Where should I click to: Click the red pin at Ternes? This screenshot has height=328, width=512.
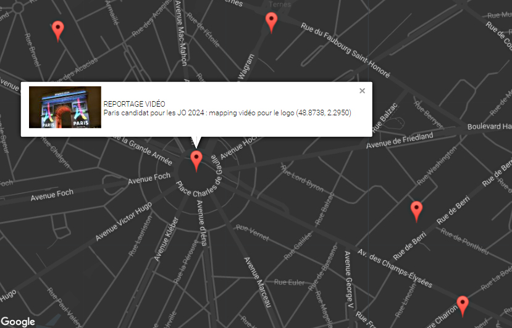coord(271,22)
